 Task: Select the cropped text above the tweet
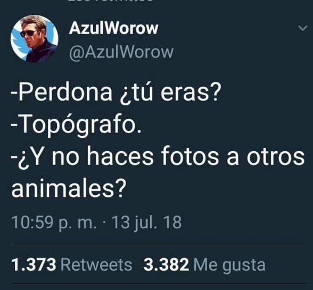pos(111,1)
